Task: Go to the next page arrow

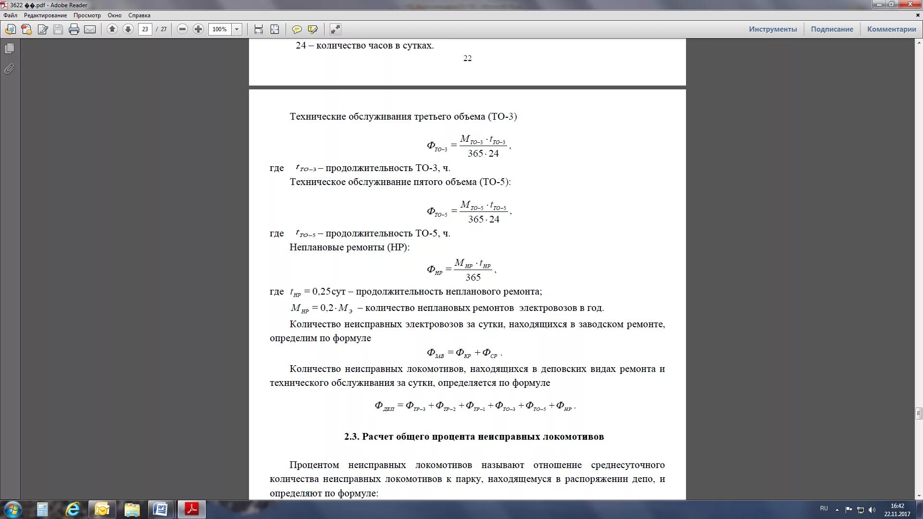Action: (128, 29)
